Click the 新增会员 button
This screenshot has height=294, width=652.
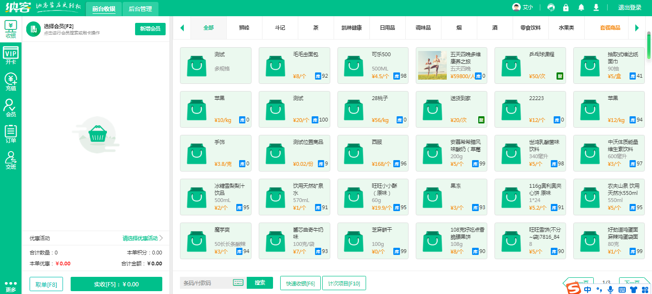pos(150,29)
